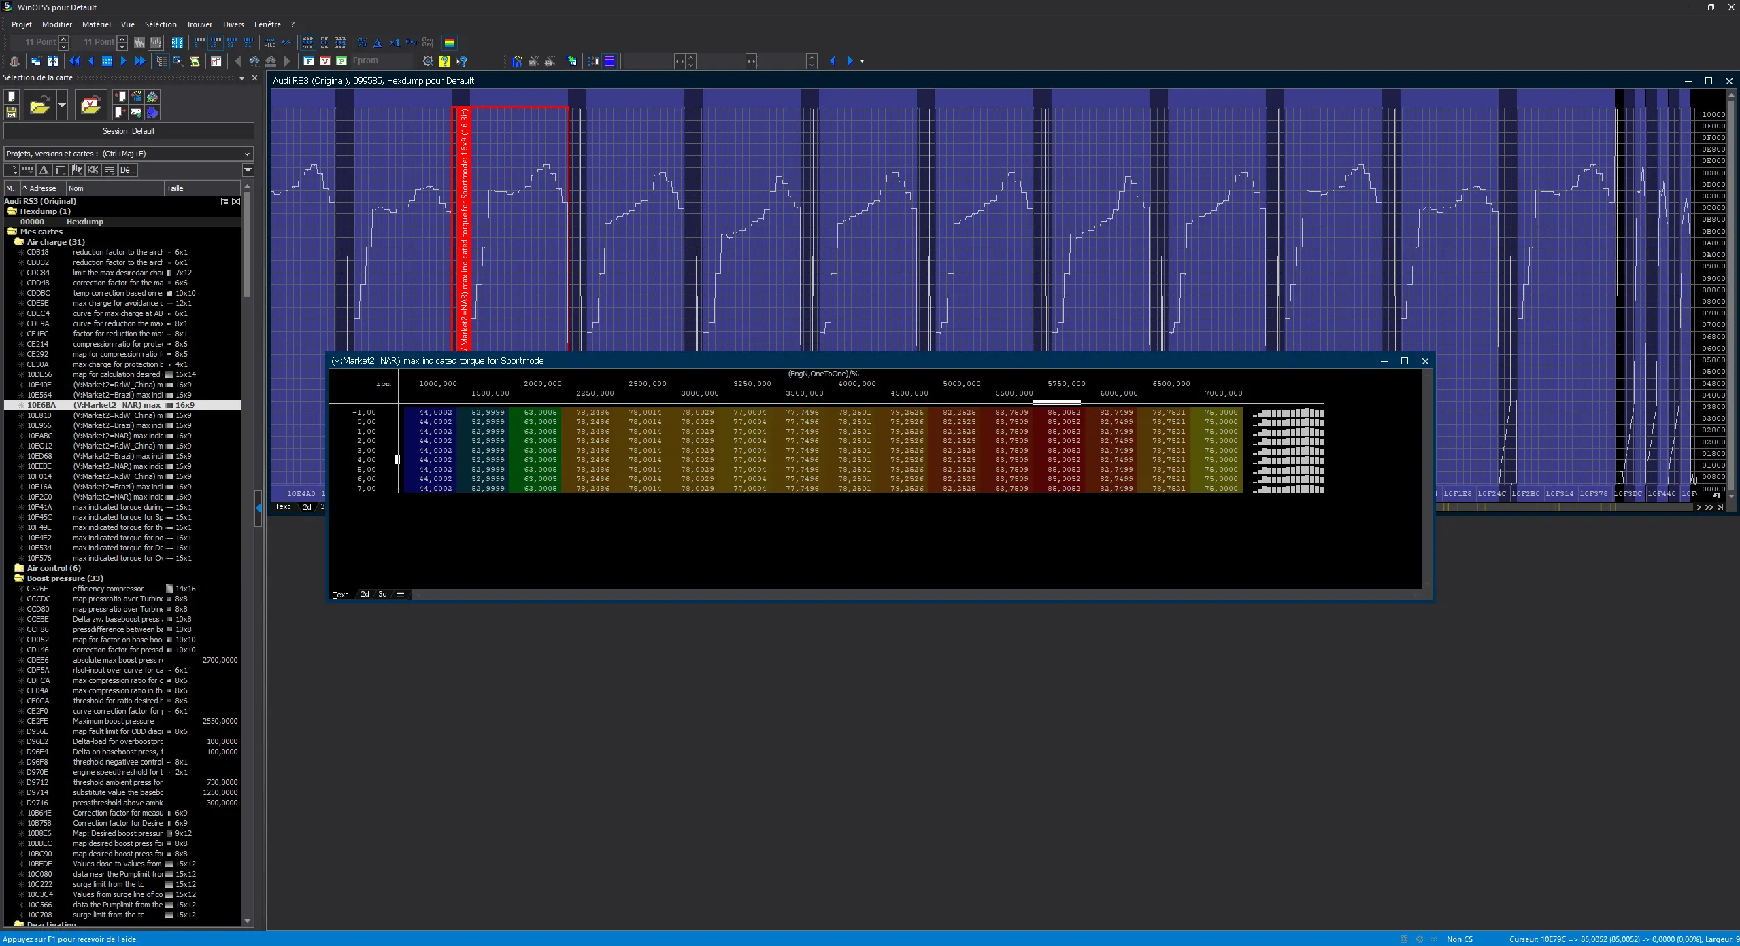Toggle the HiLo byte order button

tap(270, 43)
